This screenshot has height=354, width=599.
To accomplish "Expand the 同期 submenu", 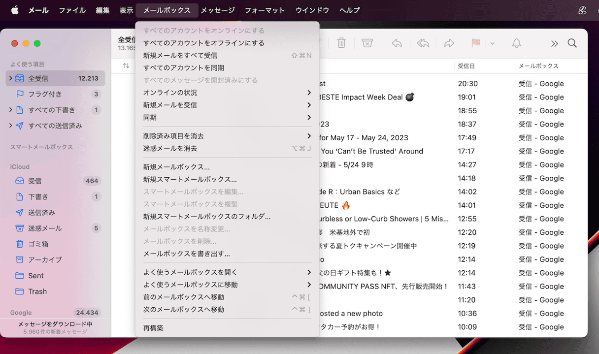I will (x=227, y=117).
